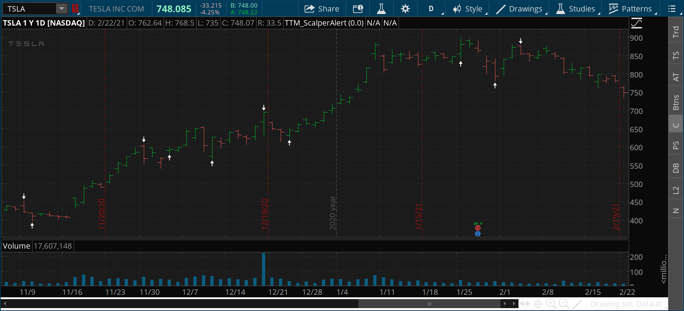The height and width of the screenshot is (311, 684).
Task: Click the <millio... volume axis unit label
Action: (663, 269)
